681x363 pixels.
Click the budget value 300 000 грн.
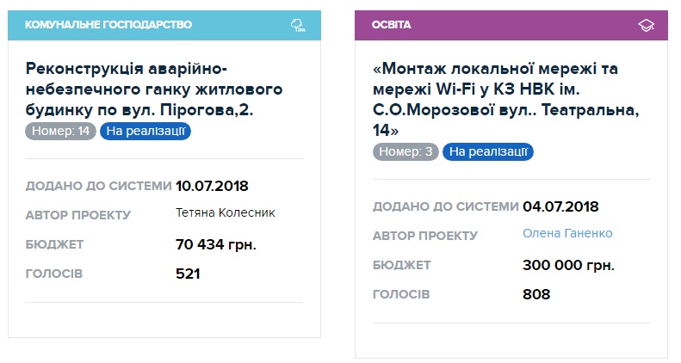point(568,265)
